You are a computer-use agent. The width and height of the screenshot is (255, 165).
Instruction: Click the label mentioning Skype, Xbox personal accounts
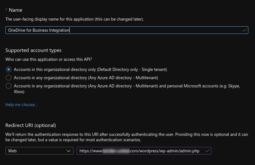[x=127, y=89]
